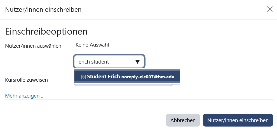Confirm with the Nutzer/innen einschreiben button
277x131 pixels.
point(238,120)
